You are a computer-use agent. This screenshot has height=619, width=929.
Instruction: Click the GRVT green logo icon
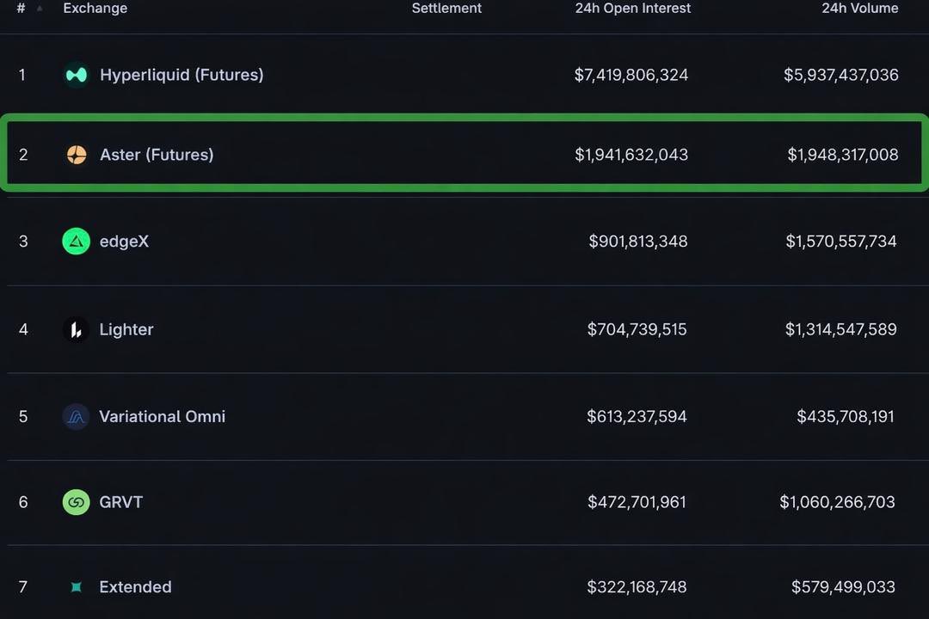(x=77, y=502)
